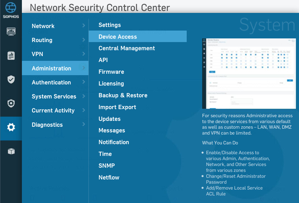The image size is (299, 203).
Task: Expand the Diagnostics submenu chevron
Action: 84,124
